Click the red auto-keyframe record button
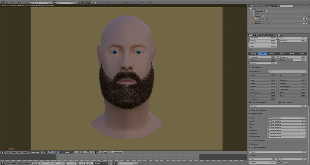 [x=111, y=163]
